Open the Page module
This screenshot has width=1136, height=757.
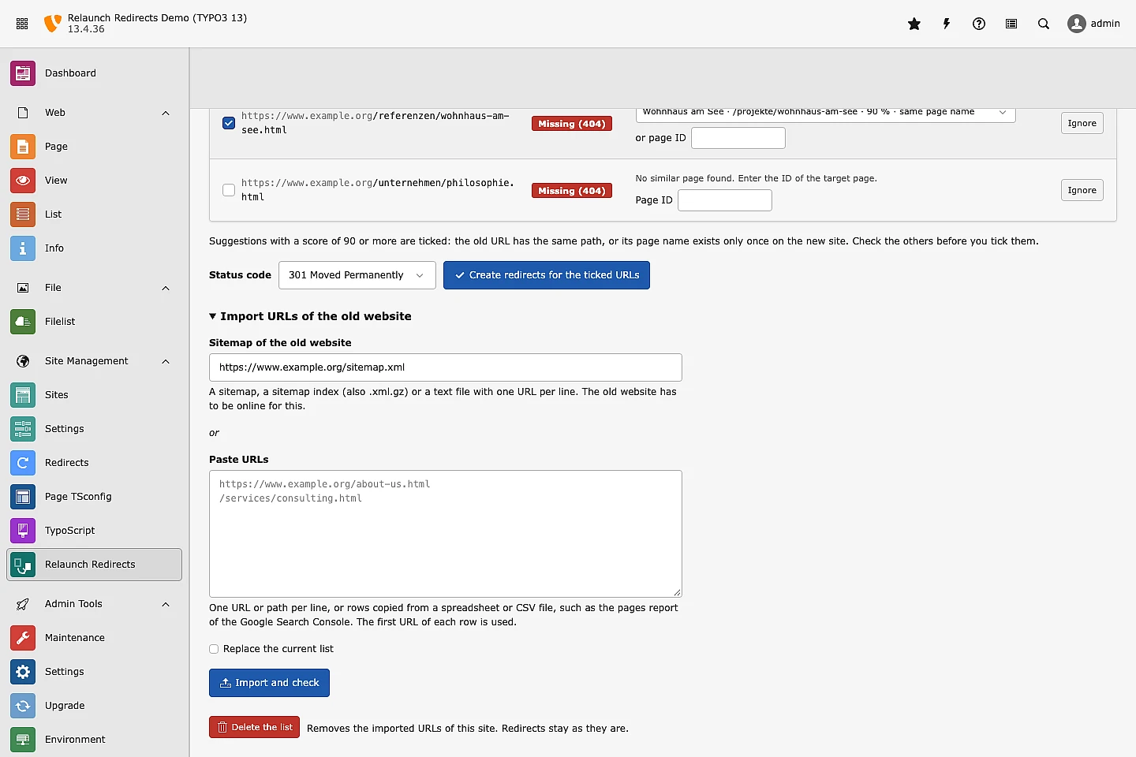(x=95, y=147)
